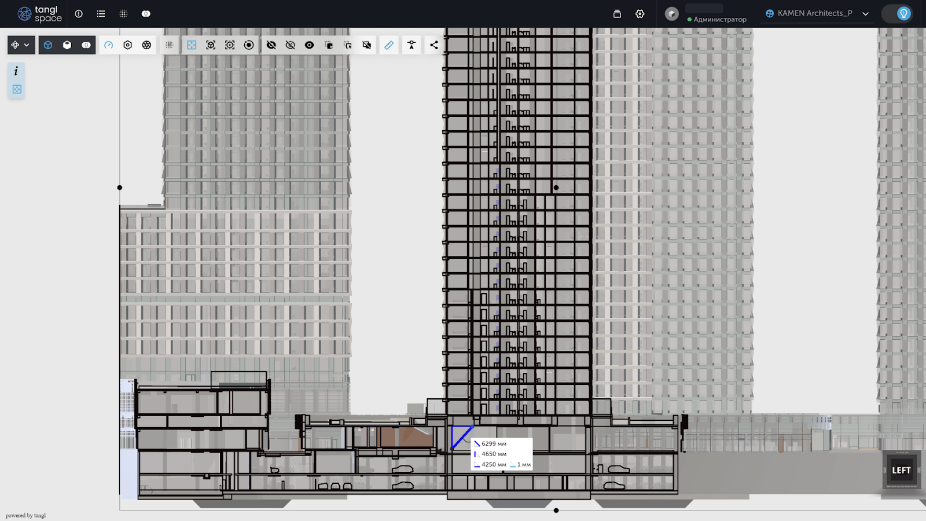Open the orbit navigation mode dropdown
926x521 pixels.
21,45
